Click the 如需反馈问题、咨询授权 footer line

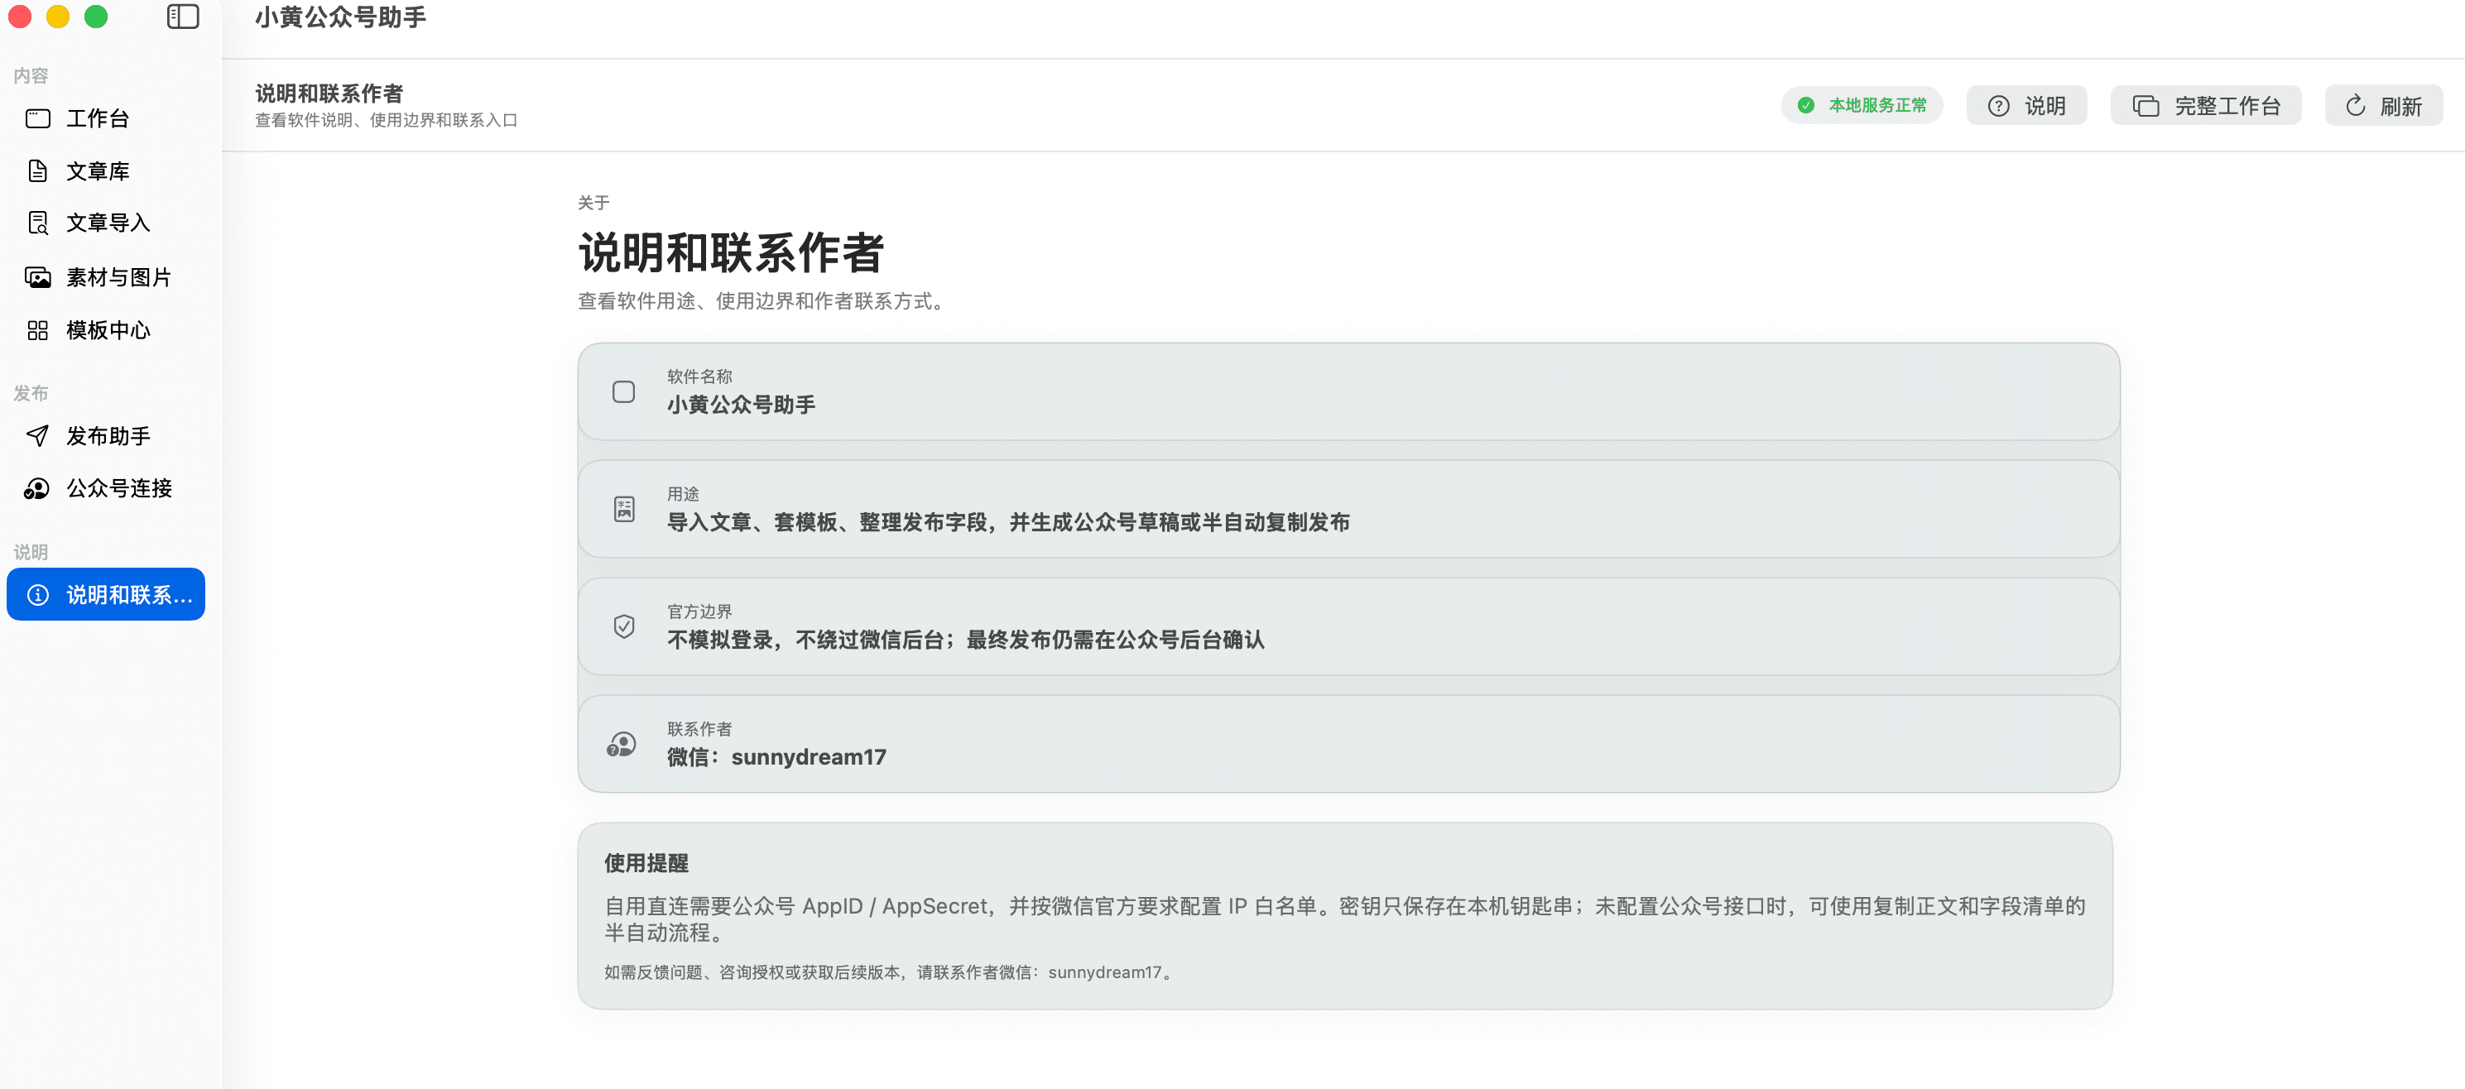pos(890,972)
